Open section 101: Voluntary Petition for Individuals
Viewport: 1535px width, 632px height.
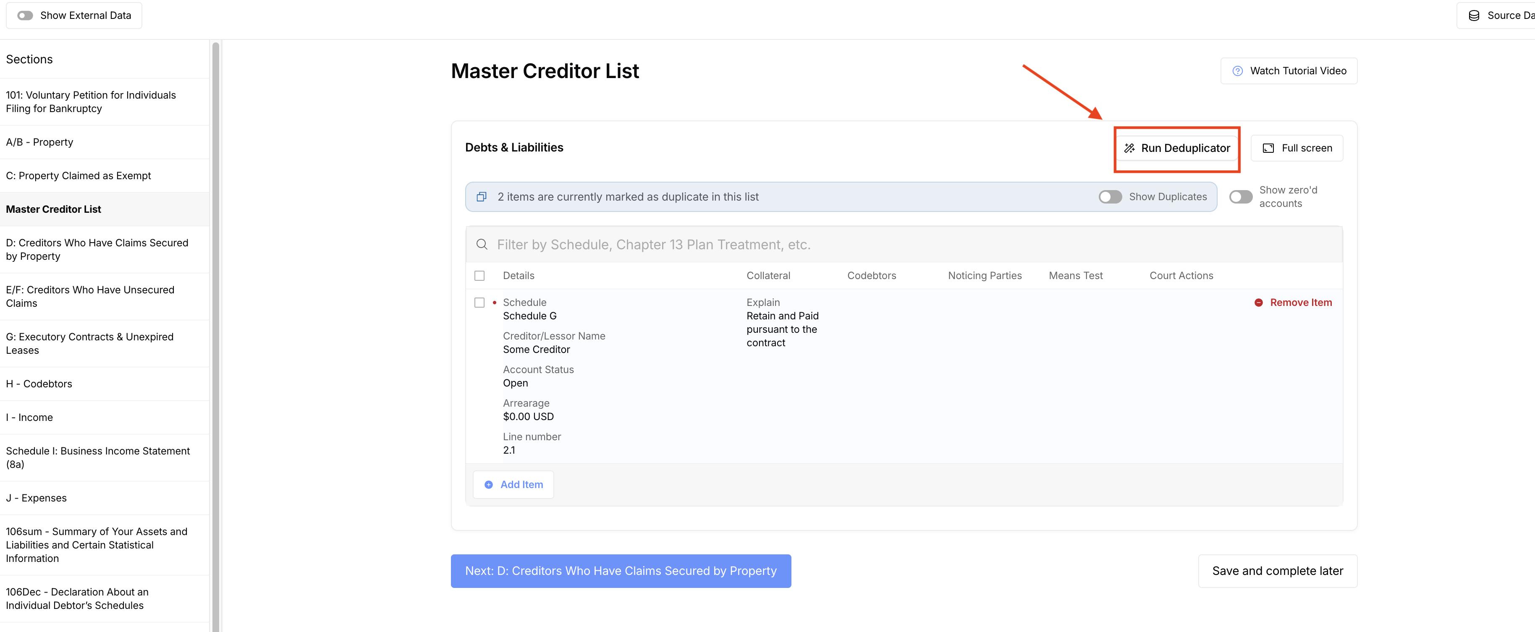104,102
